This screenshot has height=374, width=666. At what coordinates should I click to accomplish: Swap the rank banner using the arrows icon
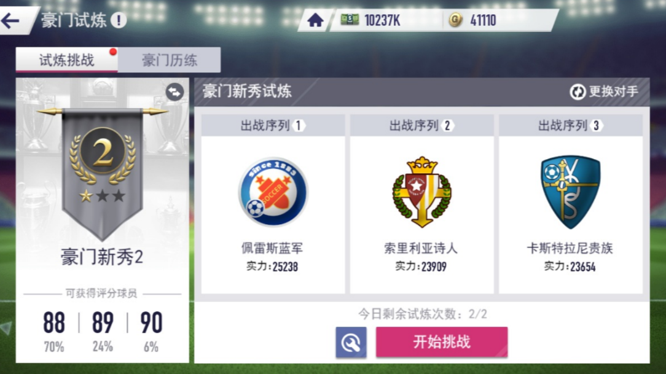coord(174,92)
